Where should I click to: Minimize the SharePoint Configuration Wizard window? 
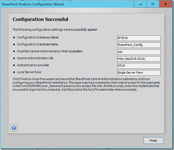tap(140, 4)
